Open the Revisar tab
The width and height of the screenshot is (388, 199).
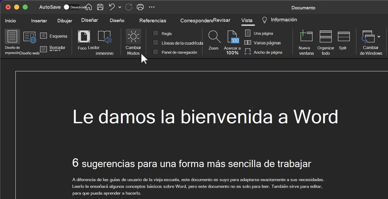(x=222, y=20)
